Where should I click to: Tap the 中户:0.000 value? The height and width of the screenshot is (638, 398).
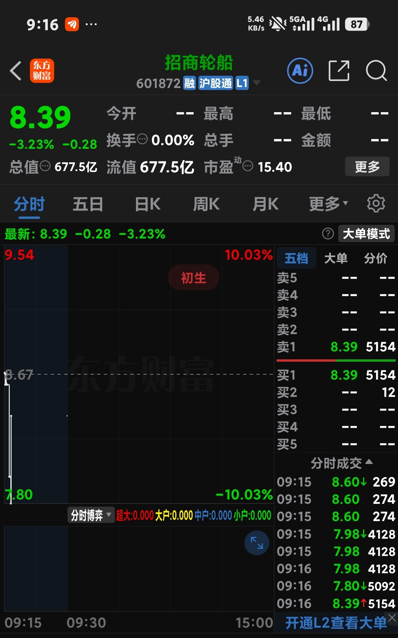(213, 515)
